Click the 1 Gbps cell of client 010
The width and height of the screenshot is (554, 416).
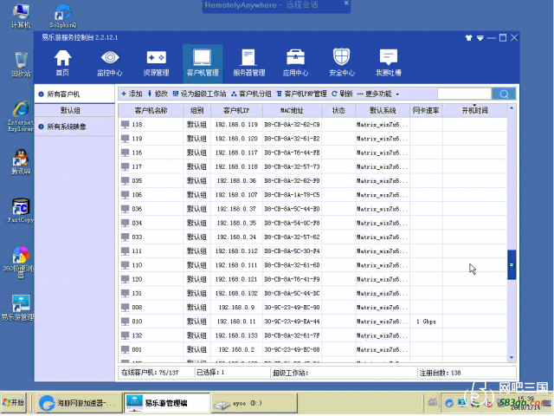426,322
